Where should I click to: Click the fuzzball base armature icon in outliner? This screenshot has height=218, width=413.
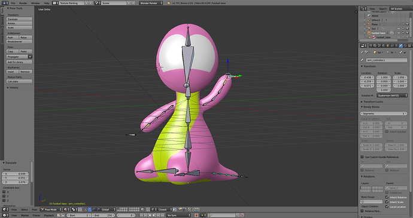click(x=369, y=33)
